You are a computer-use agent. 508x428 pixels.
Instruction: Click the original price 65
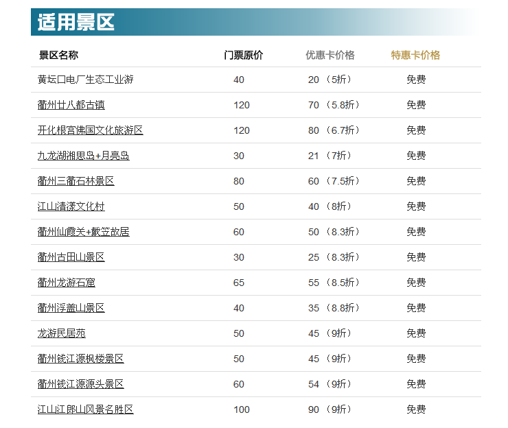pyautogui.click(x=239, y=283)
